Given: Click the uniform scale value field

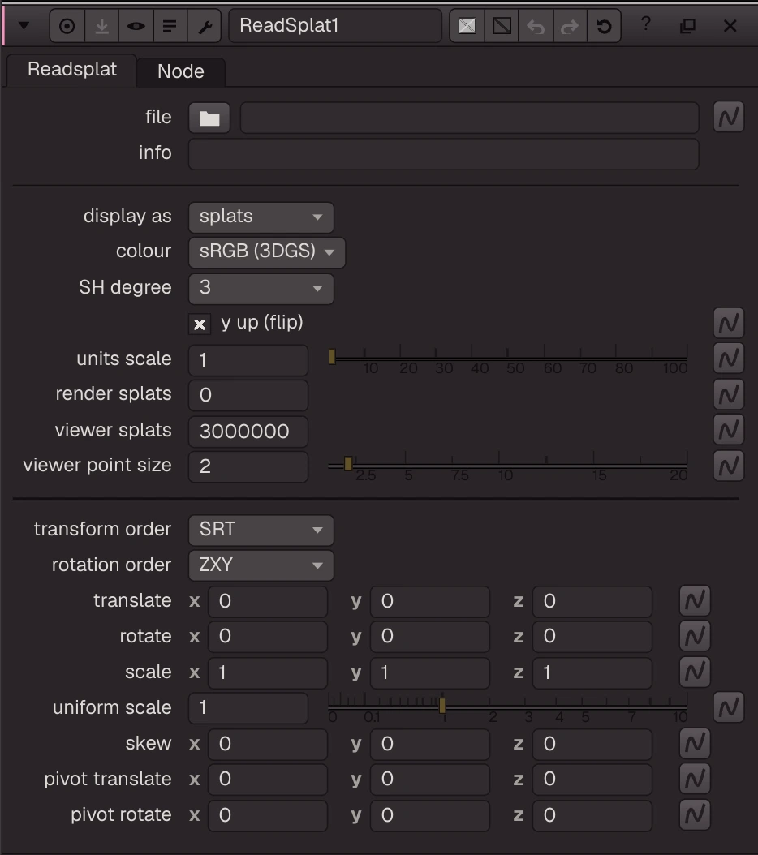Looking at the screenshot, I should 248,708.
